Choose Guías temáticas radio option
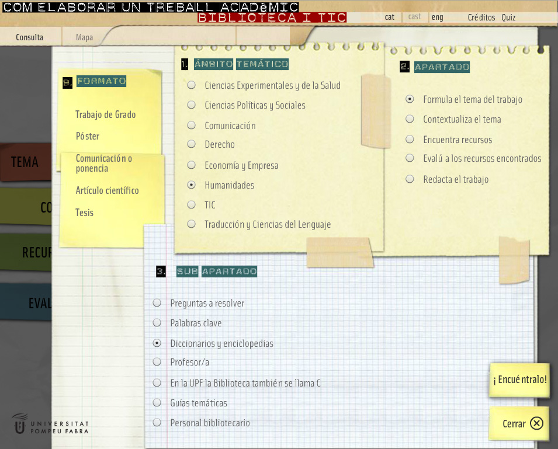Image resolution: width=558 pixels, height=449 pixels. [157, 402]
